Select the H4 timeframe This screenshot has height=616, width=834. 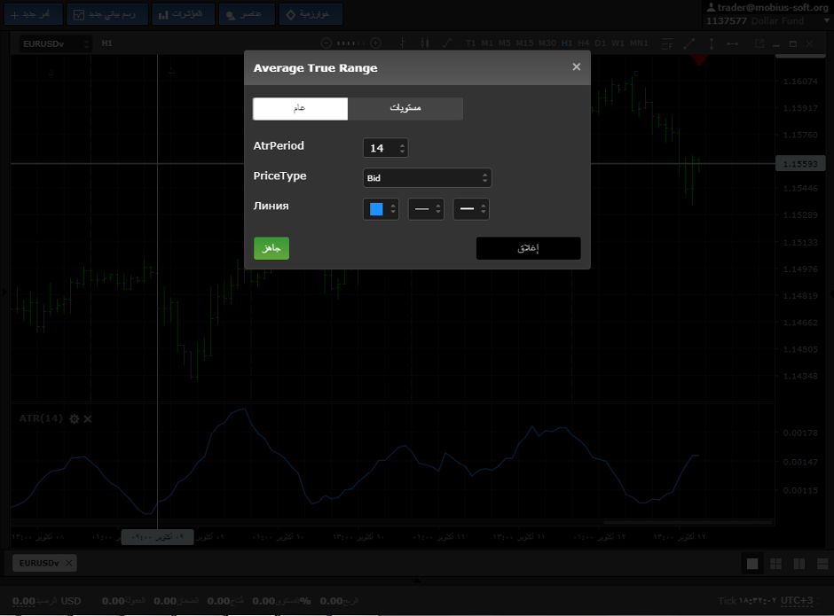coord(584,43)
